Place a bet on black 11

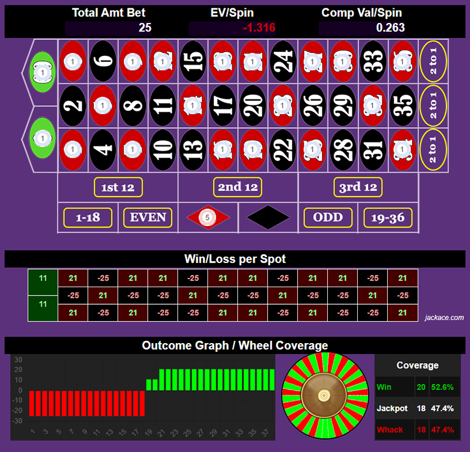(163, 105)
